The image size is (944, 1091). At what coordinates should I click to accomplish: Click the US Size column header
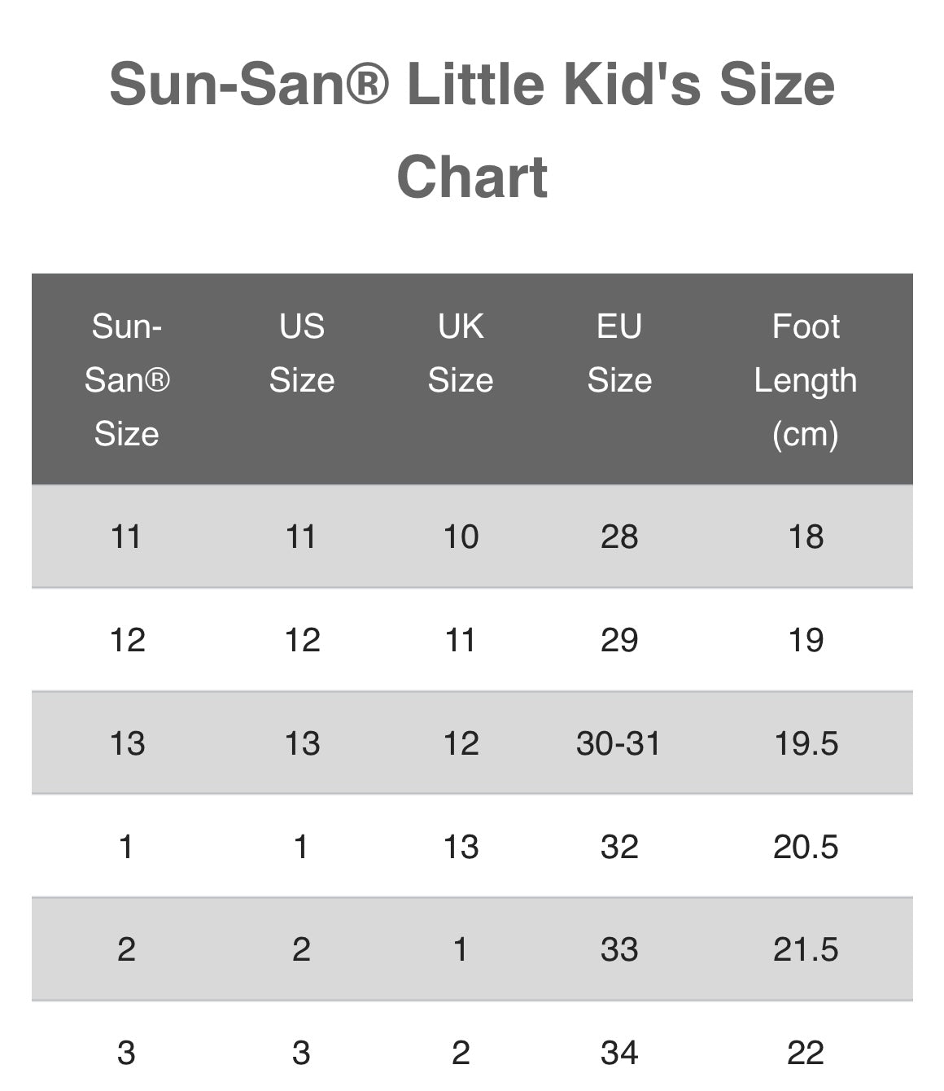[x=301, y=353]
